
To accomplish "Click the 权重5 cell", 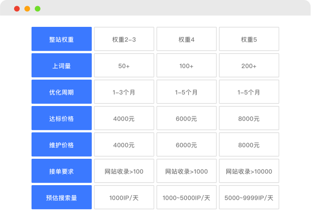I will (249, 39).
